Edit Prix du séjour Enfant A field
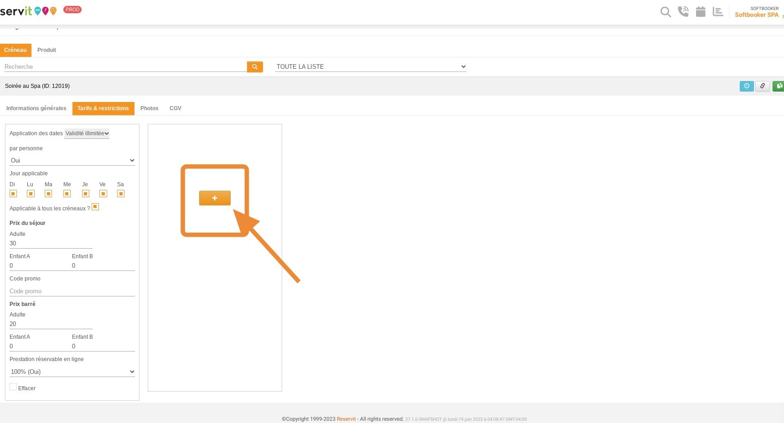 coord(40,265)
